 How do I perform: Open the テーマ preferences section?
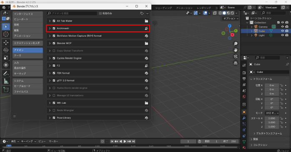coord(28,56)
